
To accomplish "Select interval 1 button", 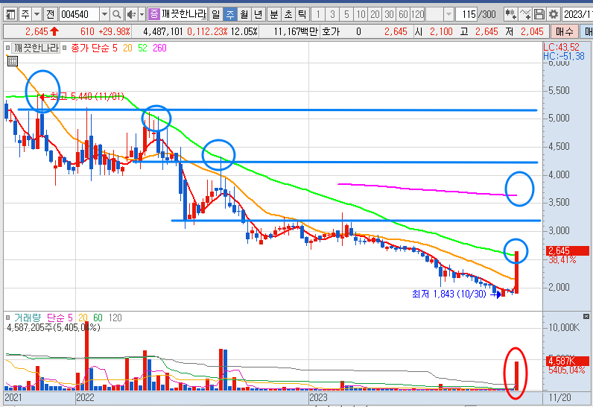I will [318, 14].
